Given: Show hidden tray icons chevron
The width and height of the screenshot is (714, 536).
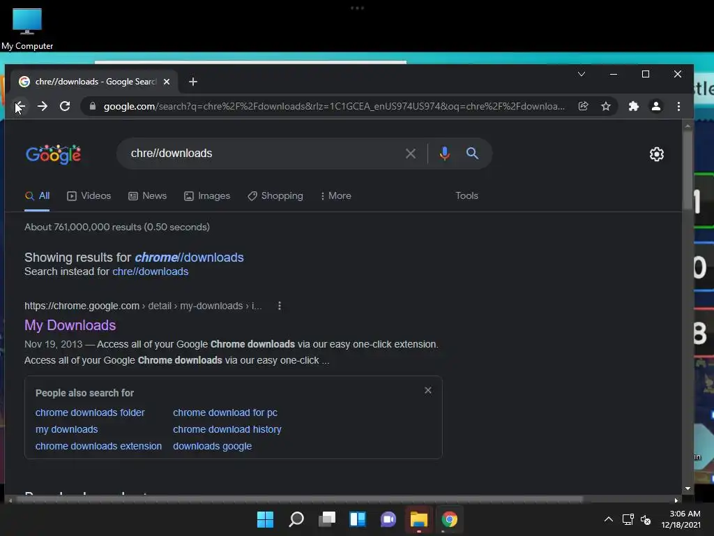Looking at the screenshot, I should pos(608,519).
